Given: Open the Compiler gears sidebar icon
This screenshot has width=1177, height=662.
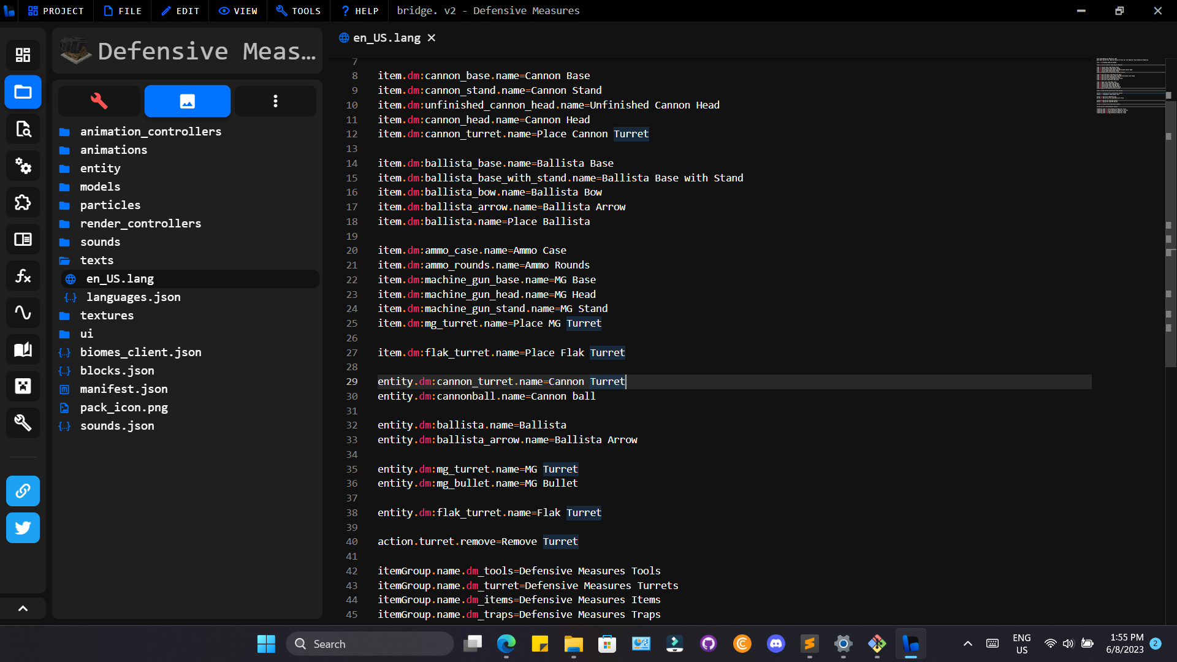Looking at the screenshot, I should coord(23,166).
